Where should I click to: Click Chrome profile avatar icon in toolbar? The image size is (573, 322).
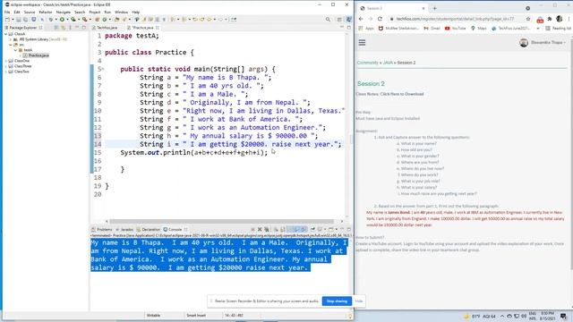point(559,19)
